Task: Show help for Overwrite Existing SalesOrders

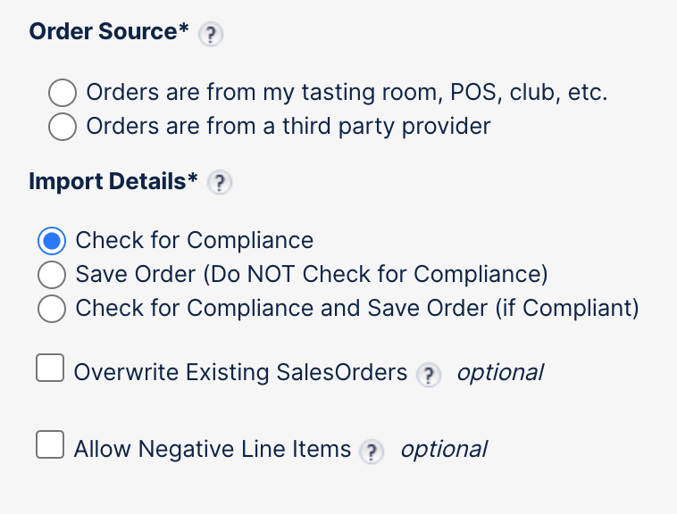Action: pos(430,375)
